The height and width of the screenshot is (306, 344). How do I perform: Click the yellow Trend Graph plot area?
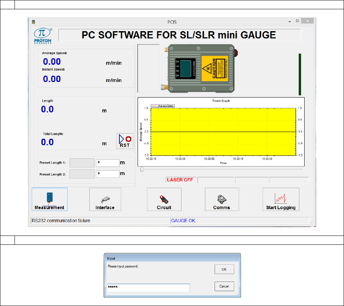pyautogui.click(x=224, y=132)
